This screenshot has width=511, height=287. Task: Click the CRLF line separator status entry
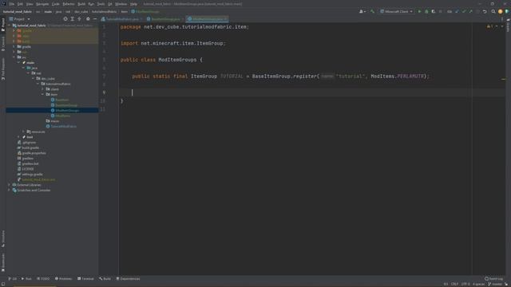coord(454,284)
